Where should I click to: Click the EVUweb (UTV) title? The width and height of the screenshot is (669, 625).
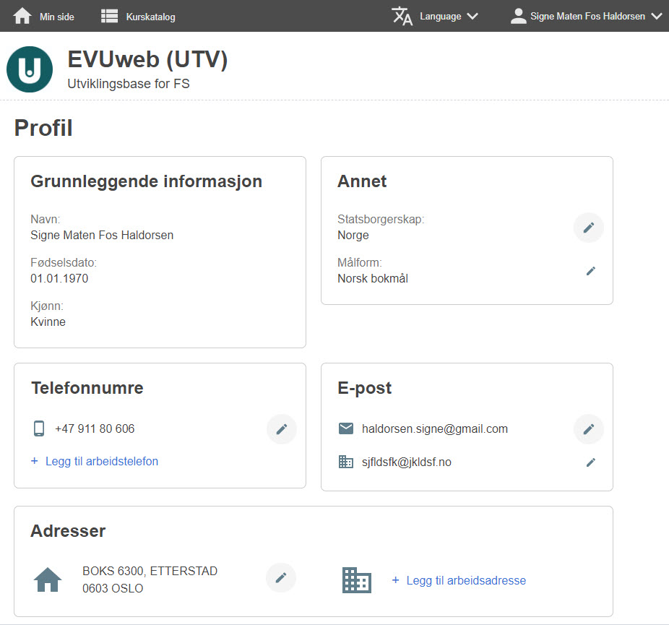coord(147,59)
